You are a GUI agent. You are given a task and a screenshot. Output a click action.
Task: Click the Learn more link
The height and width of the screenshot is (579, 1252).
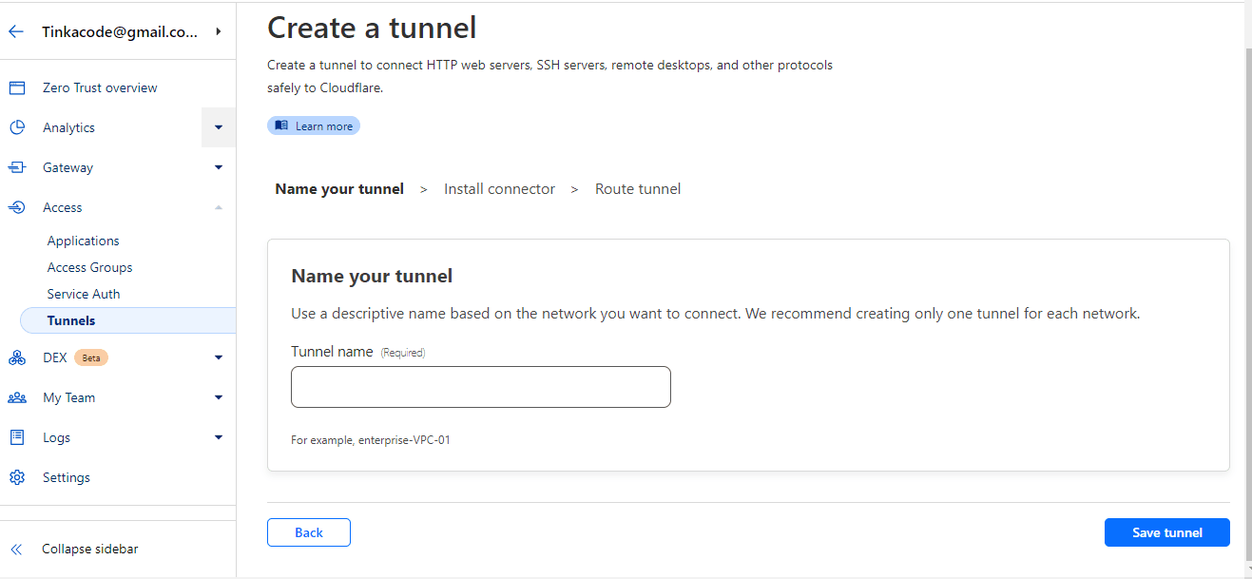point(314,125)
